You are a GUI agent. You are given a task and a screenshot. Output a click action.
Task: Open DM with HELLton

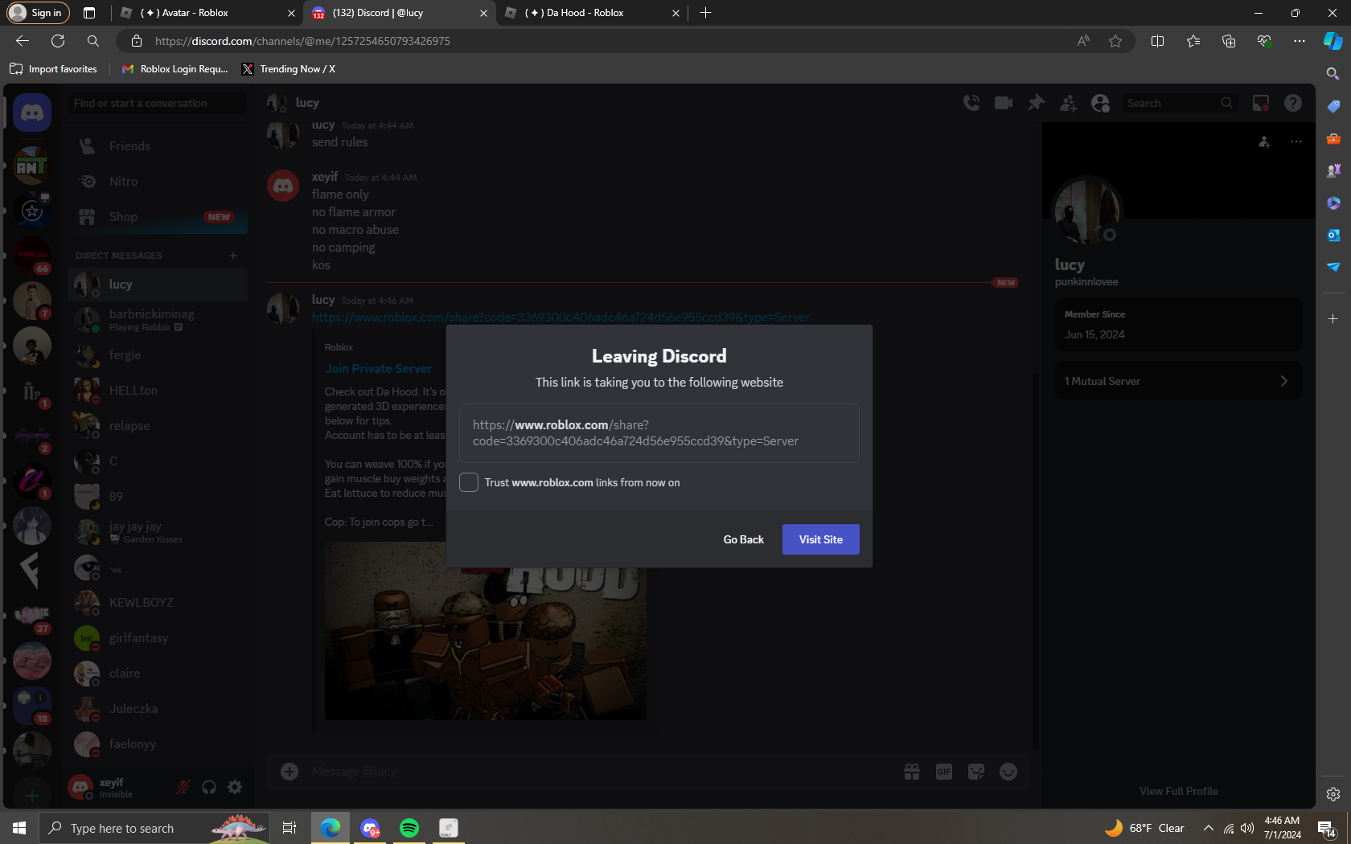(x=158, y=390)
